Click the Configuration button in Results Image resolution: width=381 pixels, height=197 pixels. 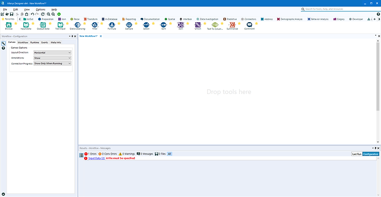(x=371, y=154)
